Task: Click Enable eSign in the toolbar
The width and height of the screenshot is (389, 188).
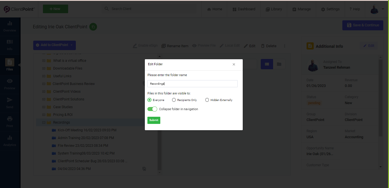Action: (x=145, y=46)
